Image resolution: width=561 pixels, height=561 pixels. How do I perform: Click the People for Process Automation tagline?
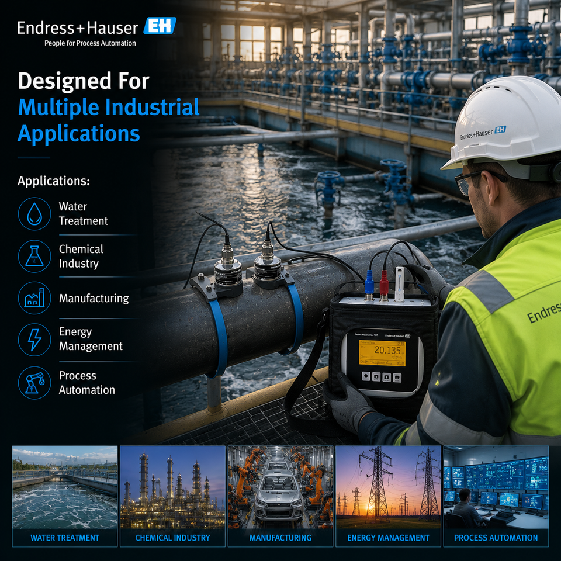coord(90,43)
